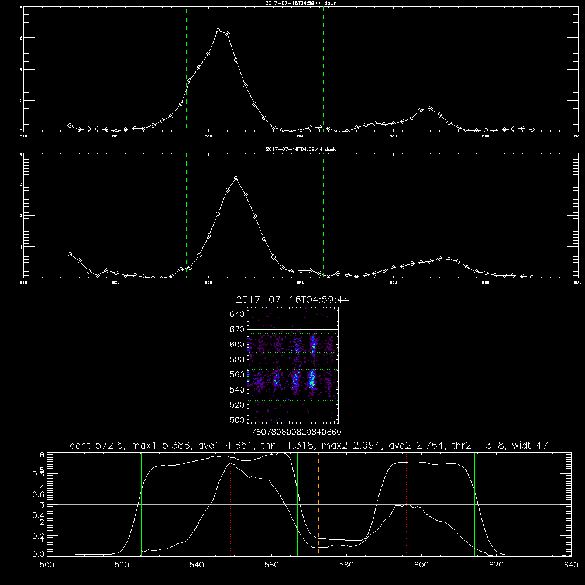Click the first diamond data point of dawn curve

tap(70, 125)
